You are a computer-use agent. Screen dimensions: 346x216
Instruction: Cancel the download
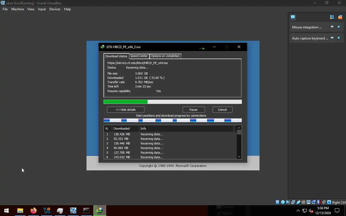(222, 110)
